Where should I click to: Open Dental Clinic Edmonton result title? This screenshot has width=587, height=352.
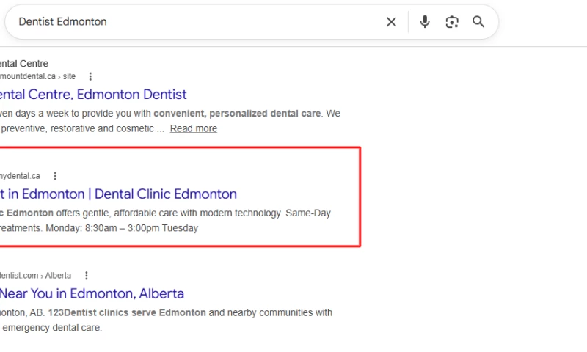pos(118,194)
